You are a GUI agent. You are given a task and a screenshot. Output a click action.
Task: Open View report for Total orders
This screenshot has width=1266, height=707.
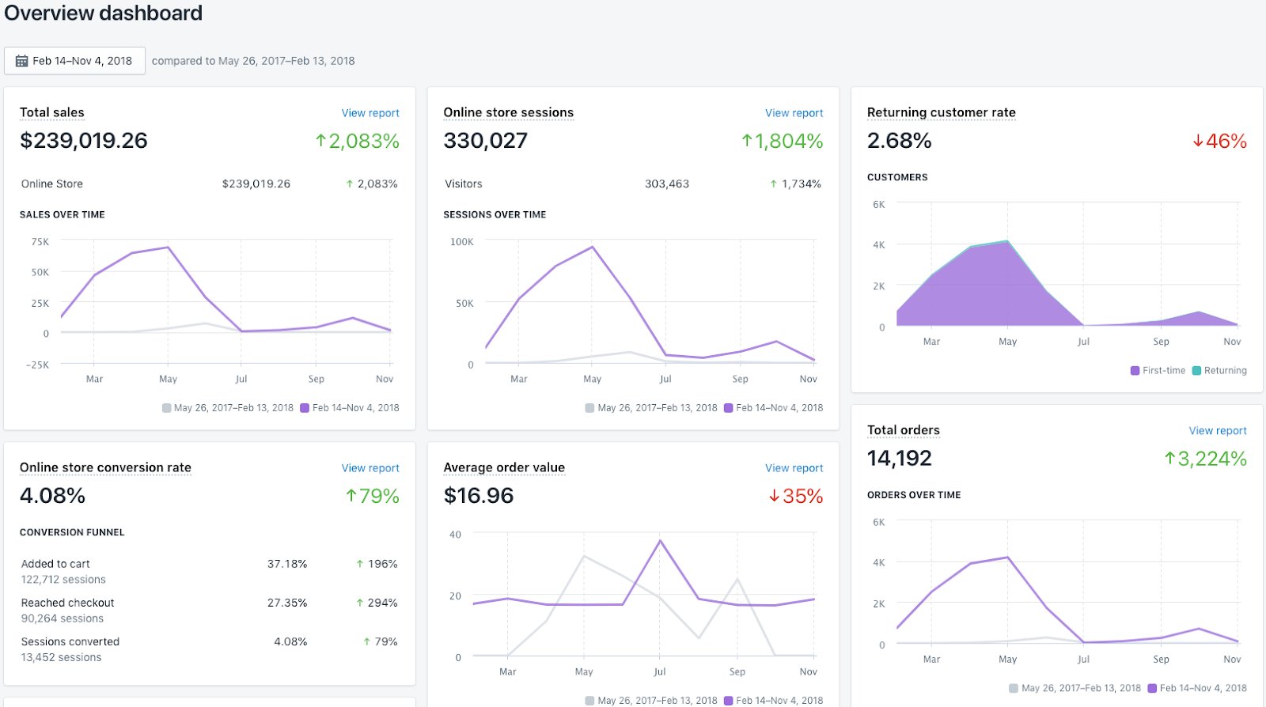tap(1218, 431)
